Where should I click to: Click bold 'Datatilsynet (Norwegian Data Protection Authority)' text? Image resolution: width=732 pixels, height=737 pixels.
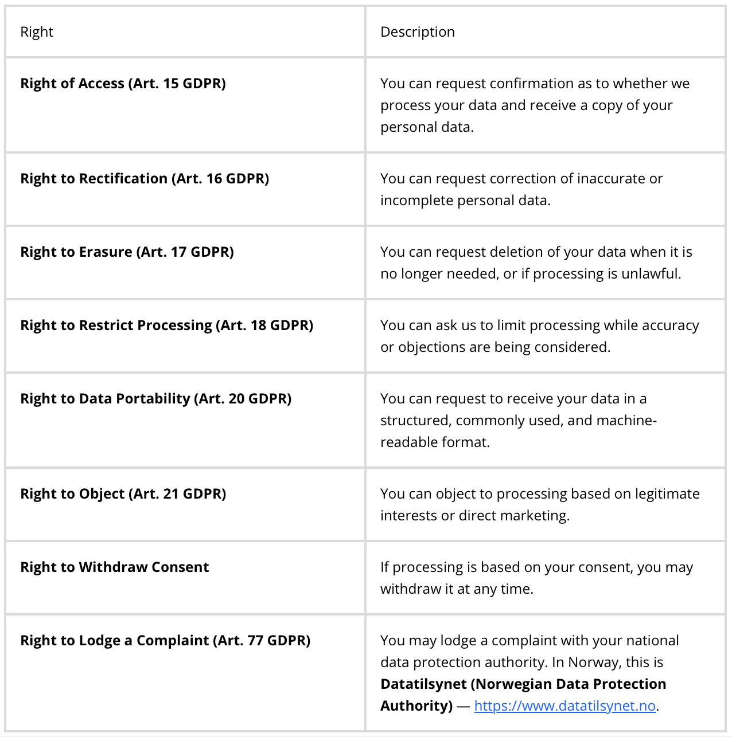pos(523,695)
